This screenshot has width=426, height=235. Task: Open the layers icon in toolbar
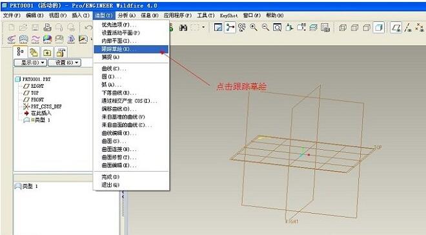[313, 28]
